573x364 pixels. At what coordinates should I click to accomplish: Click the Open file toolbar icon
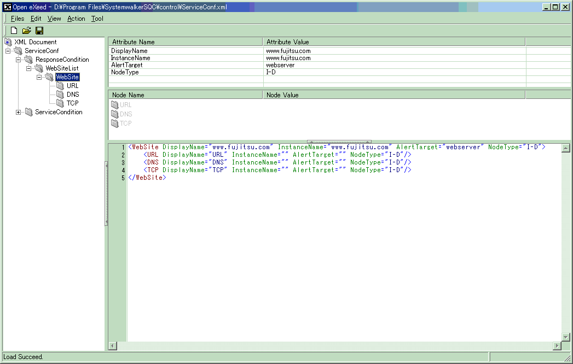[26, 31]
